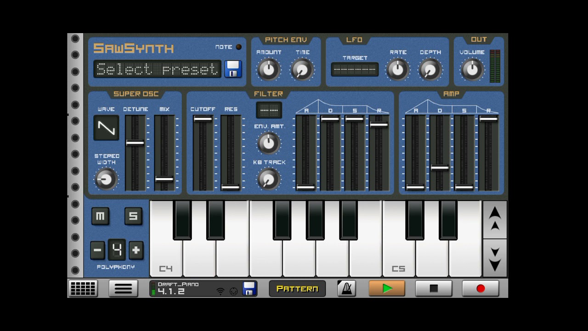The height and width of the screenshot is (331, 588).
Task: Adjust the LFO RATE knob
Action: click(x=397, y=69)
